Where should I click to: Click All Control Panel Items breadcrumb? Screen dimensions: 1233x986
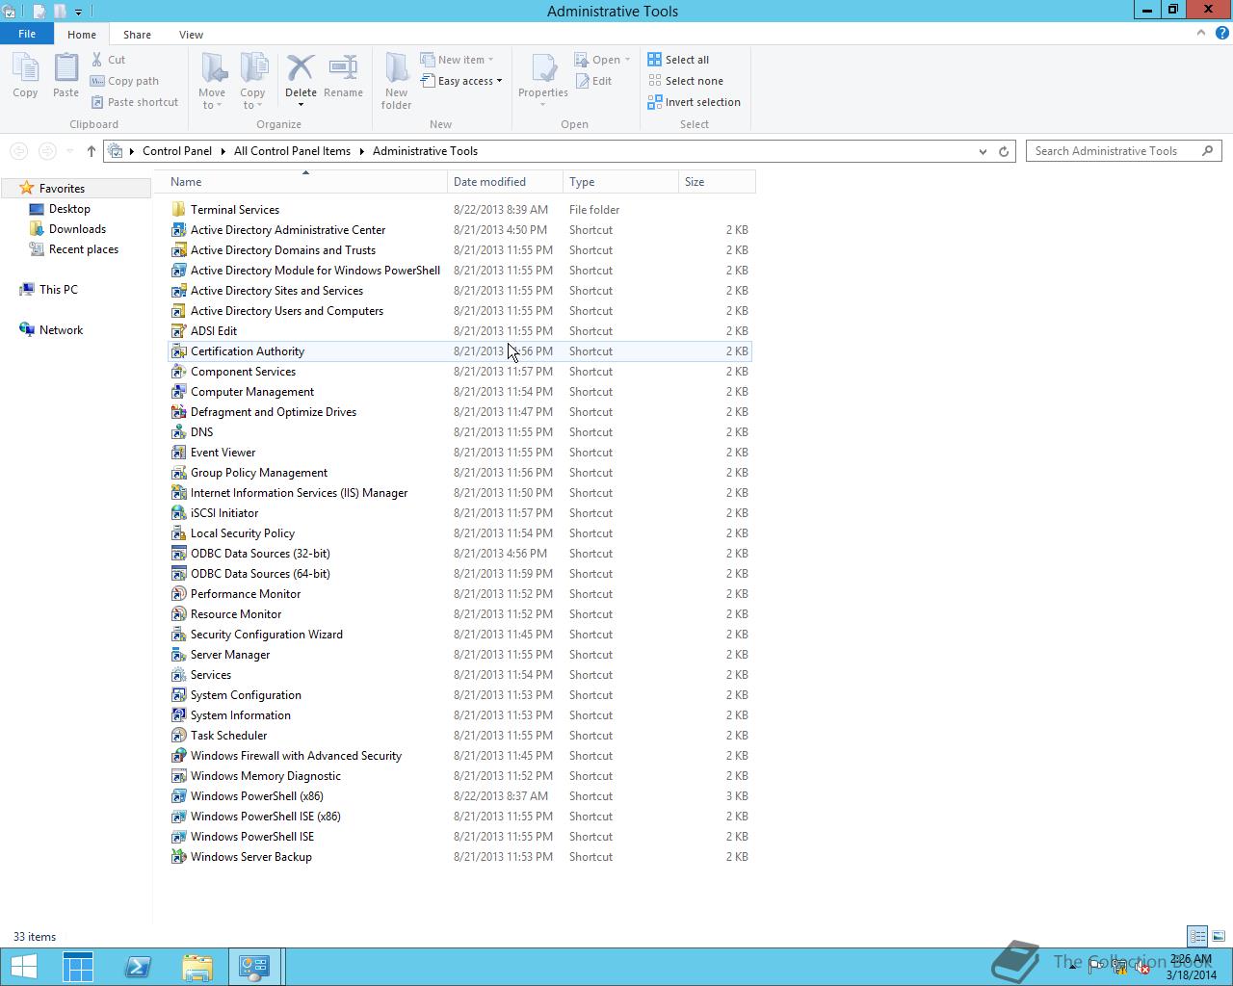click(x=292, y=151)
